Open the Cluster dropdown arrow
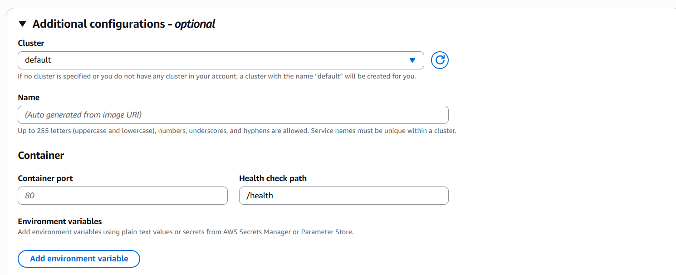676x275 pixels. (x=412, y=60)
